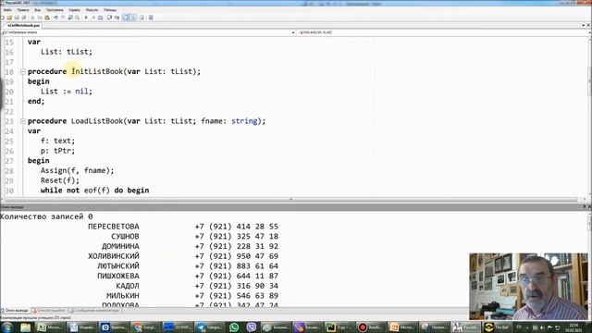This screenshot has width=592, height=333.
Task: Click the СУШНОВ output entry
Action: [x=125, y=237]
